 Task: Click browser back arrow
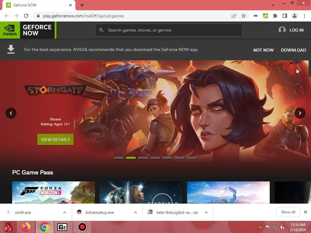[x=7, y=16]
